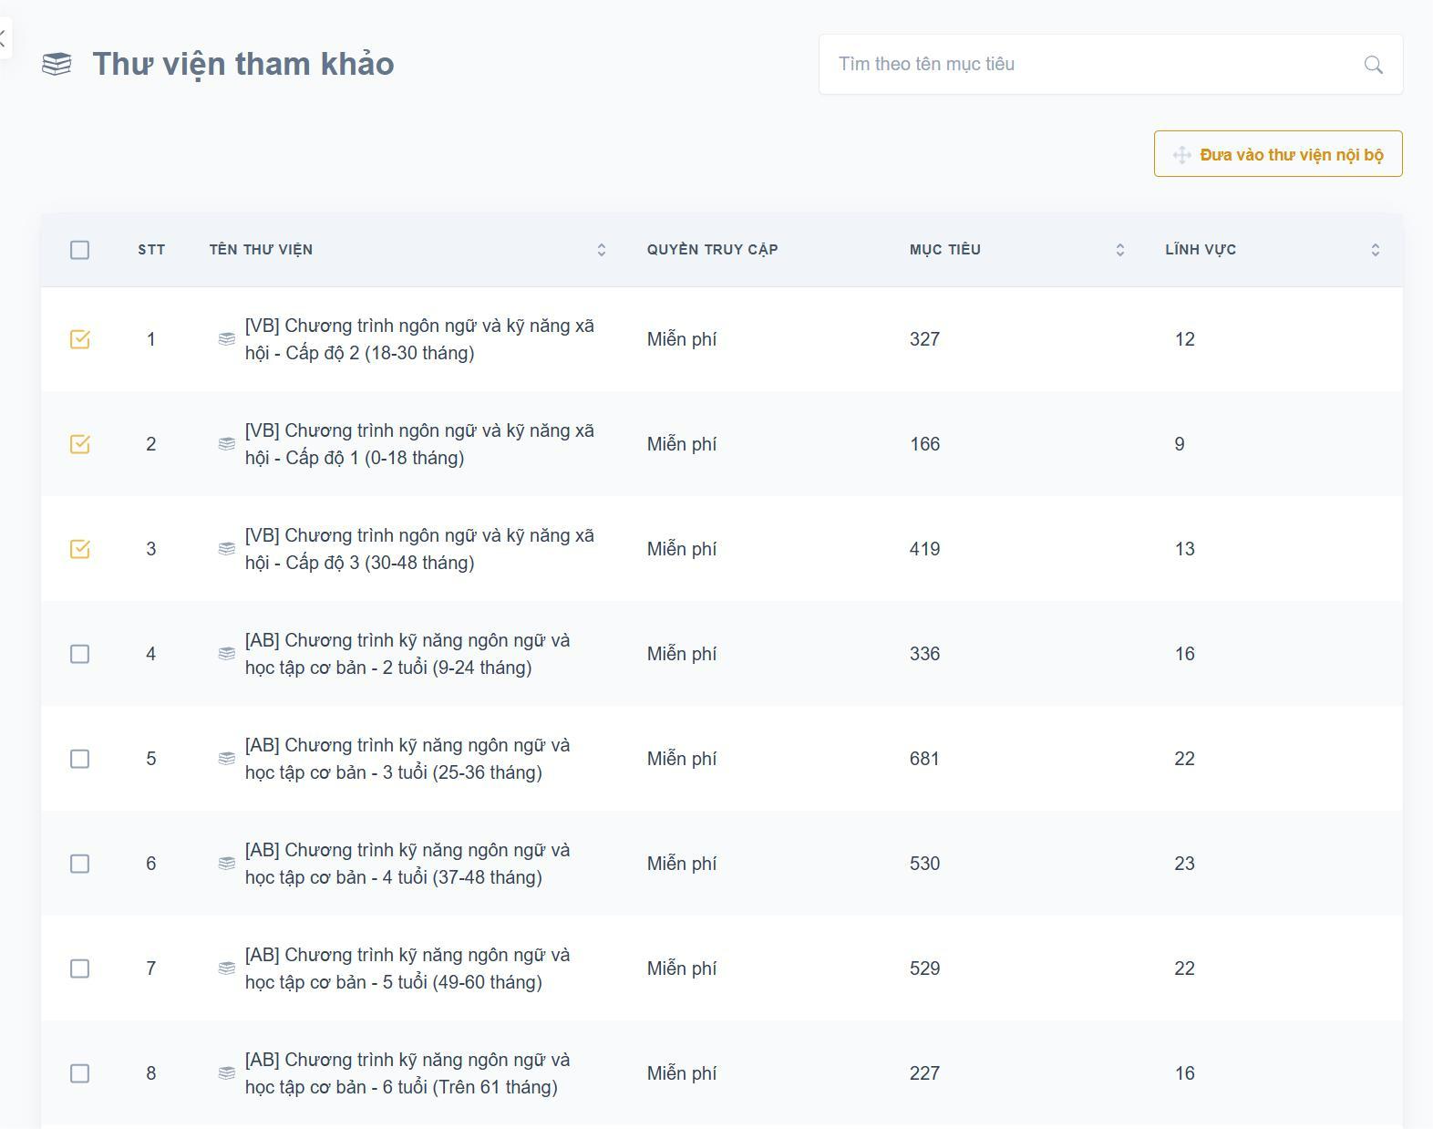Click the Đưa vào thư viện nội bộ button
1433x1129 pixels.
coord(1278,154)
